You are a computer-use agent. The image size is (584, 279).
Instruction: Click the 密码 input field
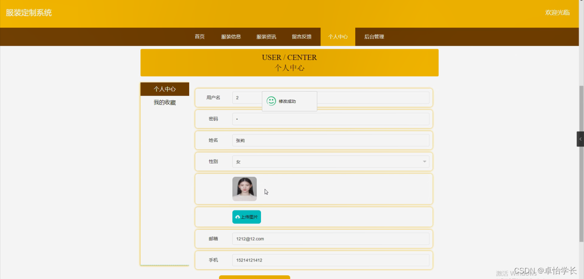tap(330, 119)
